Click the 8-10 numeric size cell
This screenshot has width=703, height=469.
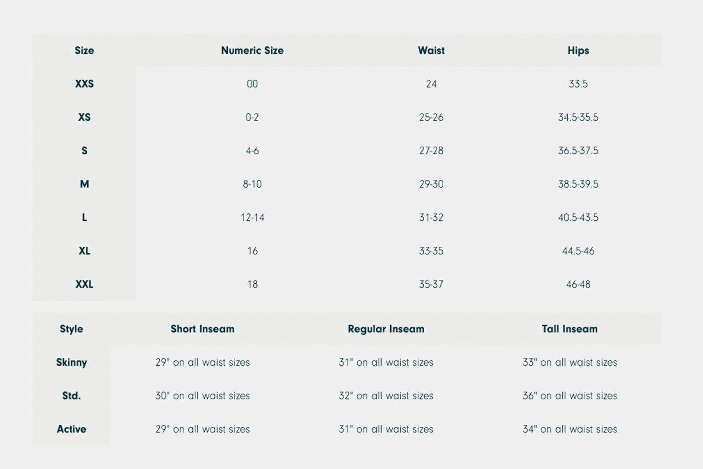[252, 184]
